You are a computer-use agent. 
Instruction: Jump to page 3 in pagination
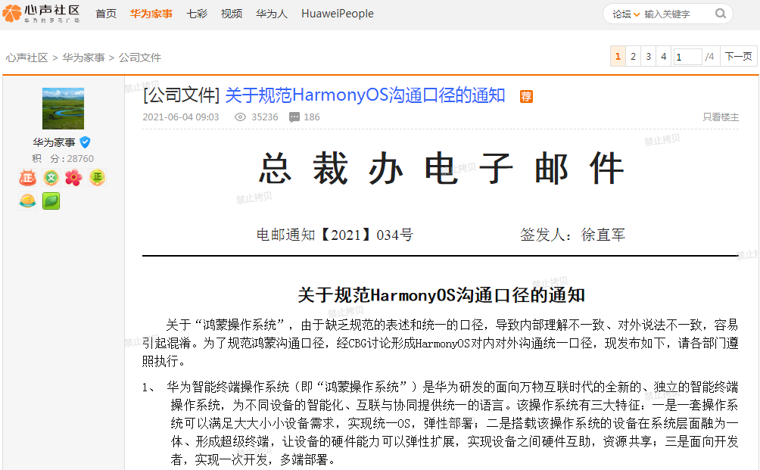(648, 57)
